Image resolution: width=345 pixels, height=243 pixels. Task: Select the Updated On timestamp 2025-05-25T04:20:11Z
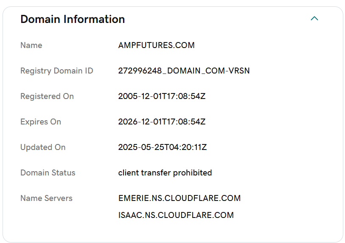click(x=163, y=147)
